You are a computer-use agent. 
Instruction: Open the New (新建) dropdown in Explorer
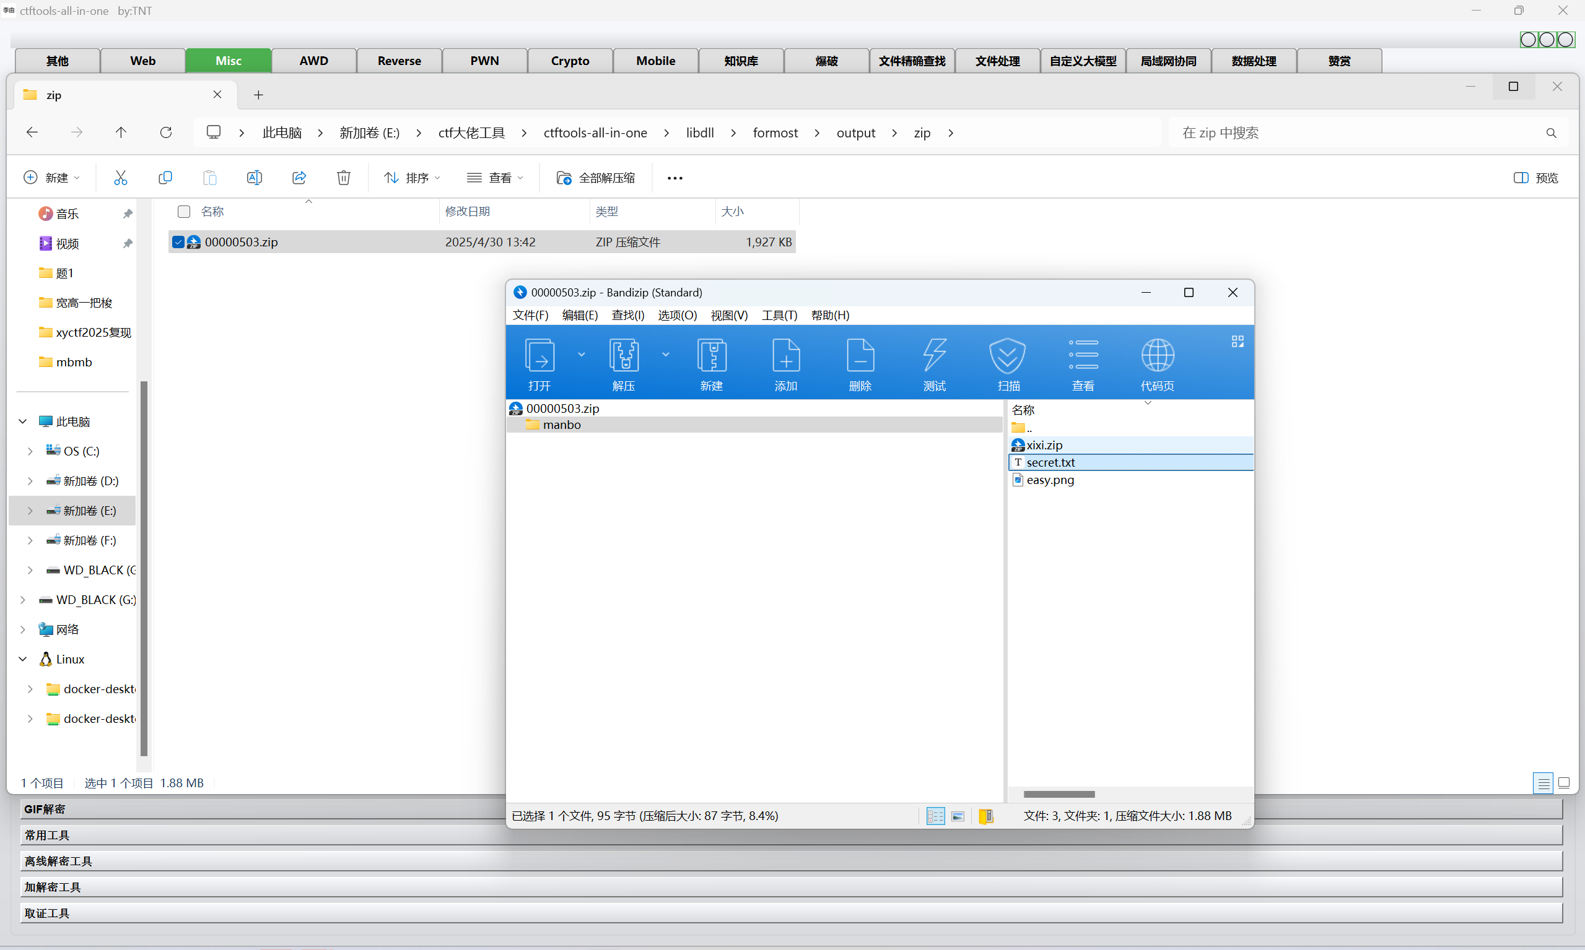tap(52, 178)
